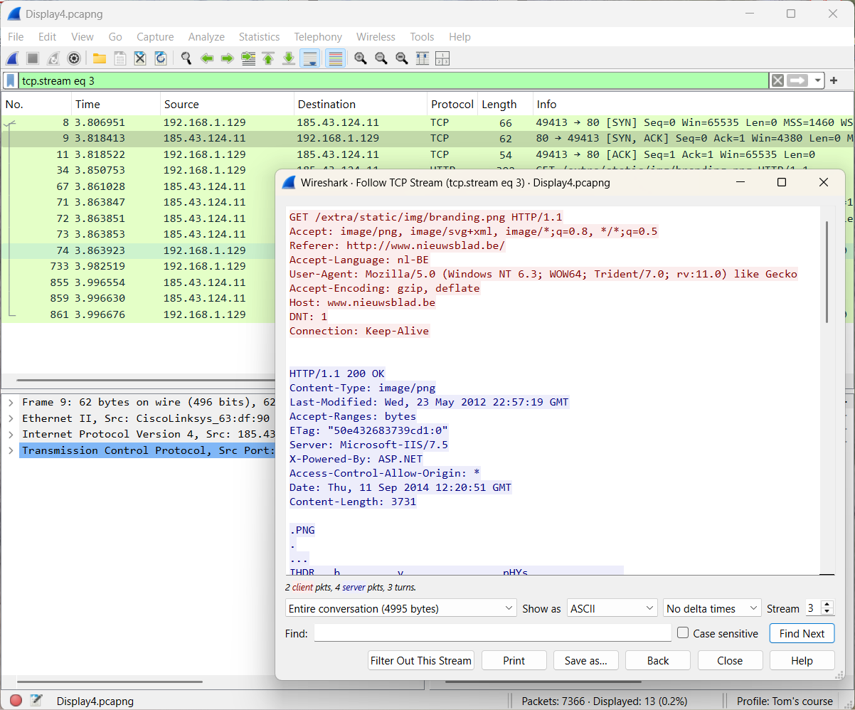Image resolution: width=855 pixels, height=710 pixels.
Task: Open the No delta times dropdown
Action: (x=712, y=609)
